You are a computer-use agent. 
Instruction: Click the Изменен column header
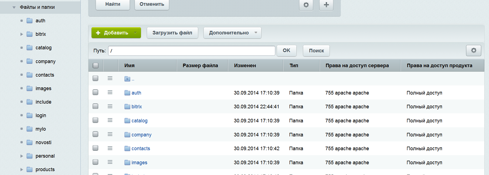(x=245, y=66)
